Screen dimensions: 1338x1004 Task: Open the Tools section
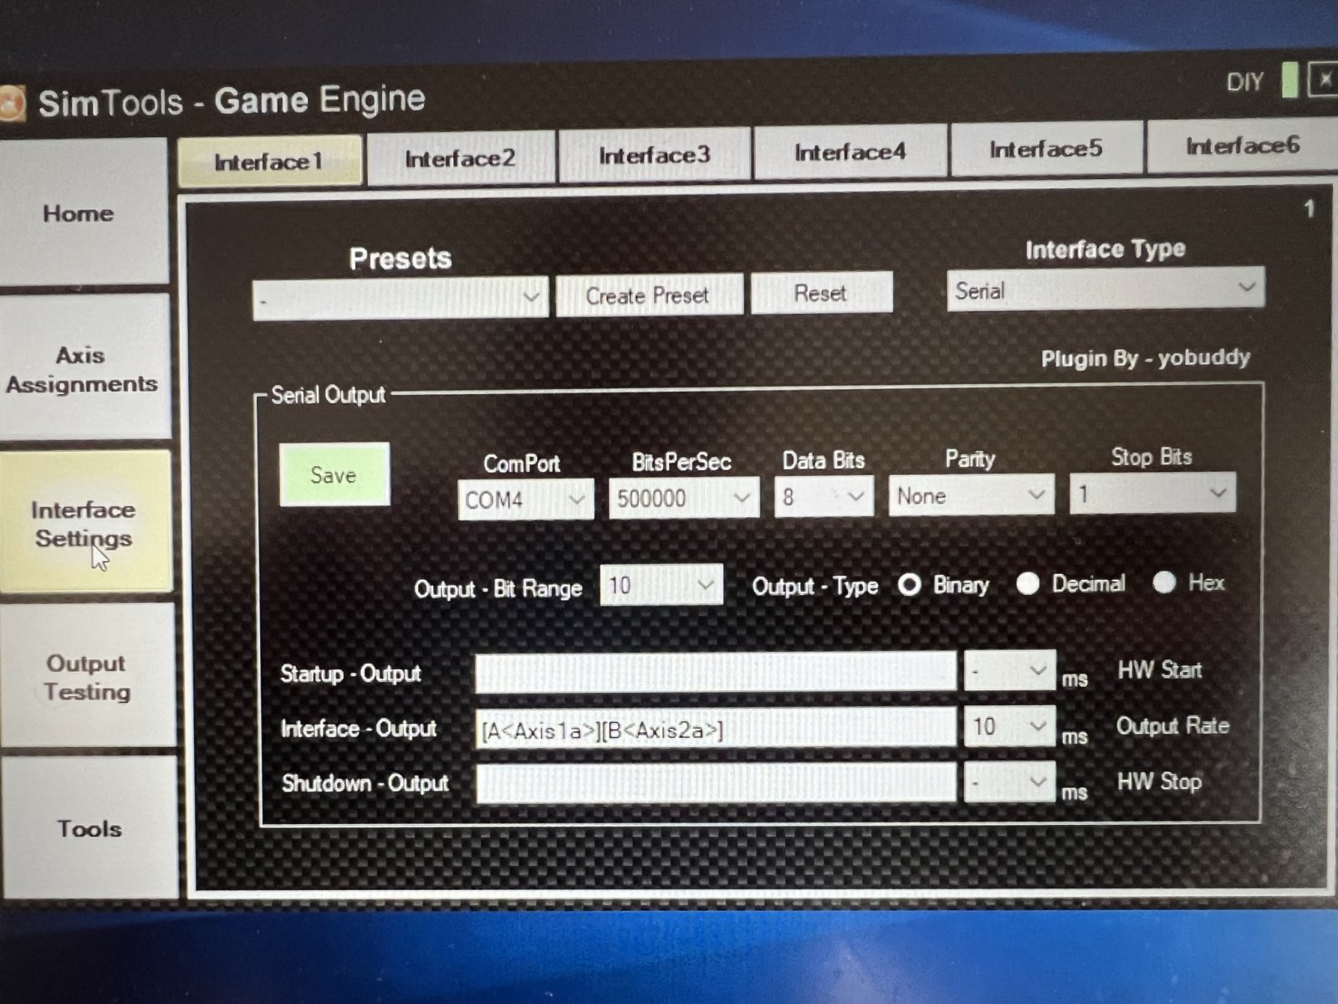coord(89,828)
